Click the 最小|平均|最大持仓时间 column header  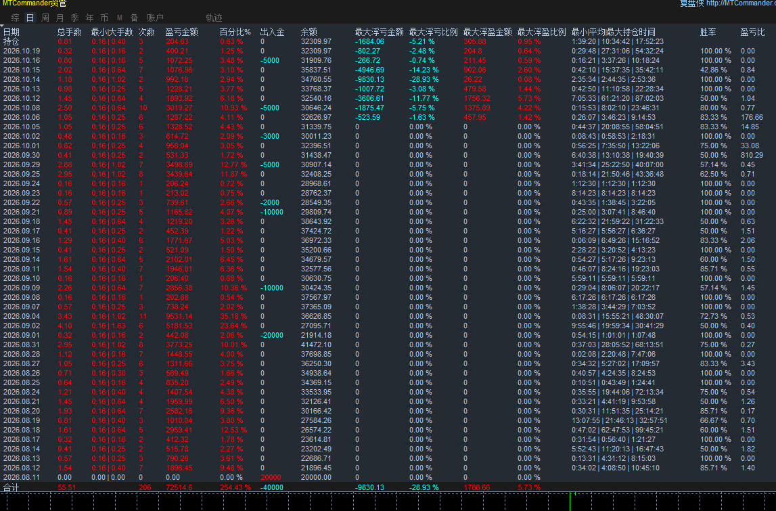613,32
